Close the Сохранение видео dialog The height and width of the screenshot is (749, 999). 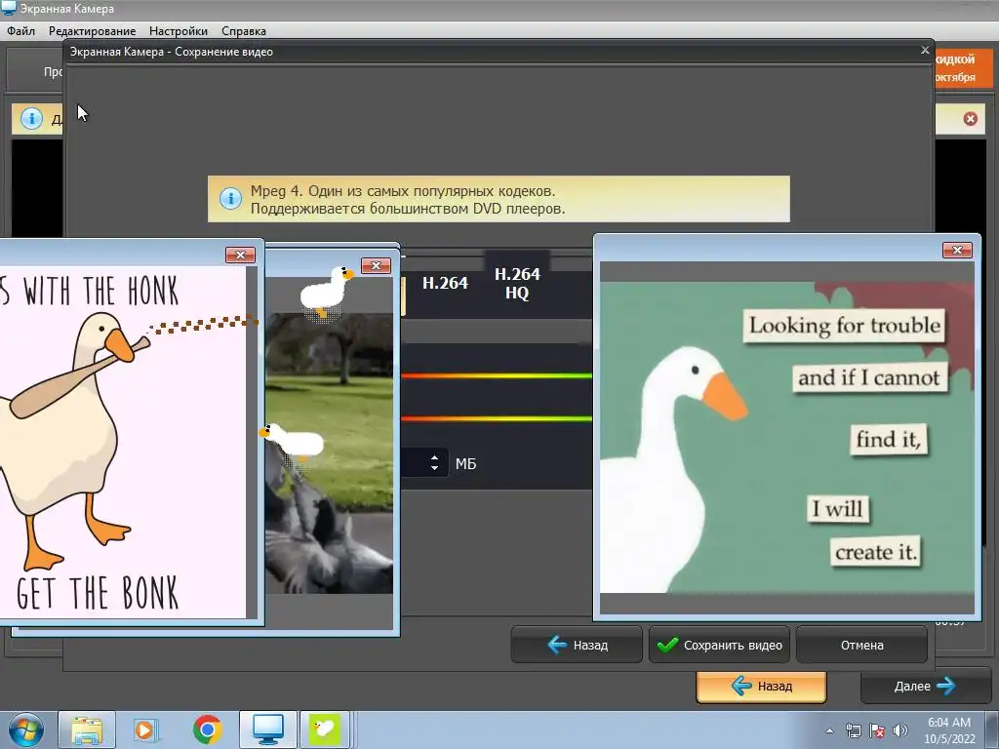point(925,51)
